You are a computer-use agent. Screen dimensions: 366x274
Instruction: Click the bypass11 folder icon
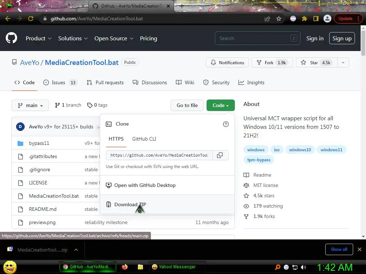[x=20, y=143]
